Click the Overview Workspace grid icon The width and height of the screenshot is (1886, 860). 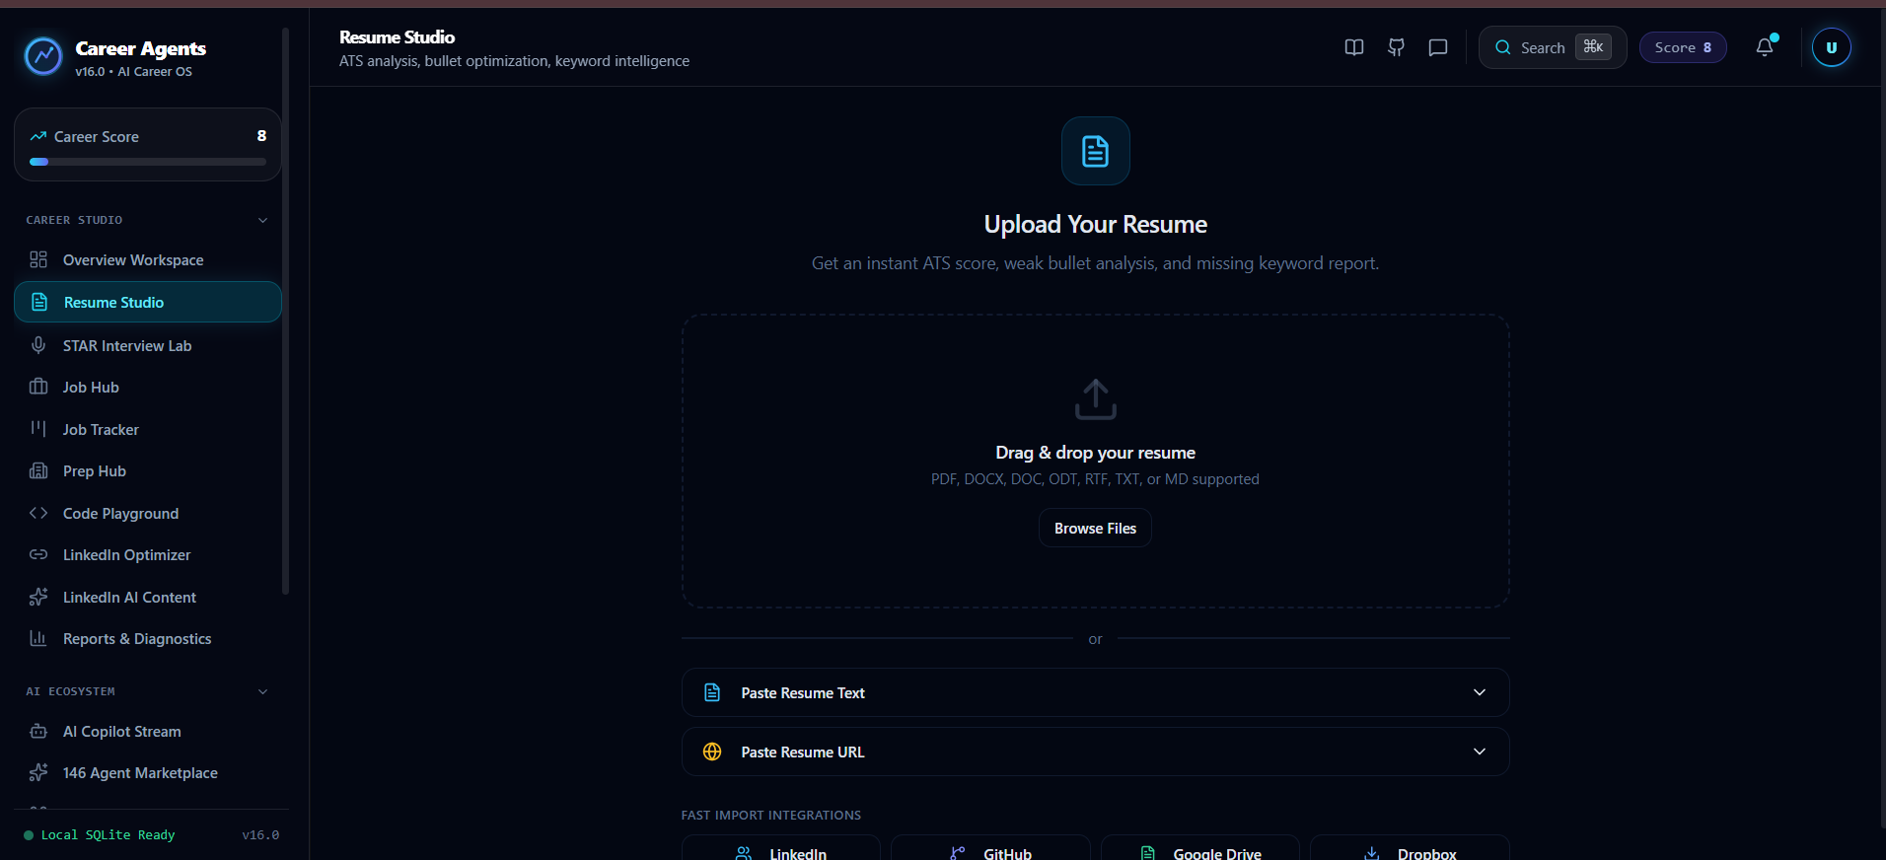38,259
